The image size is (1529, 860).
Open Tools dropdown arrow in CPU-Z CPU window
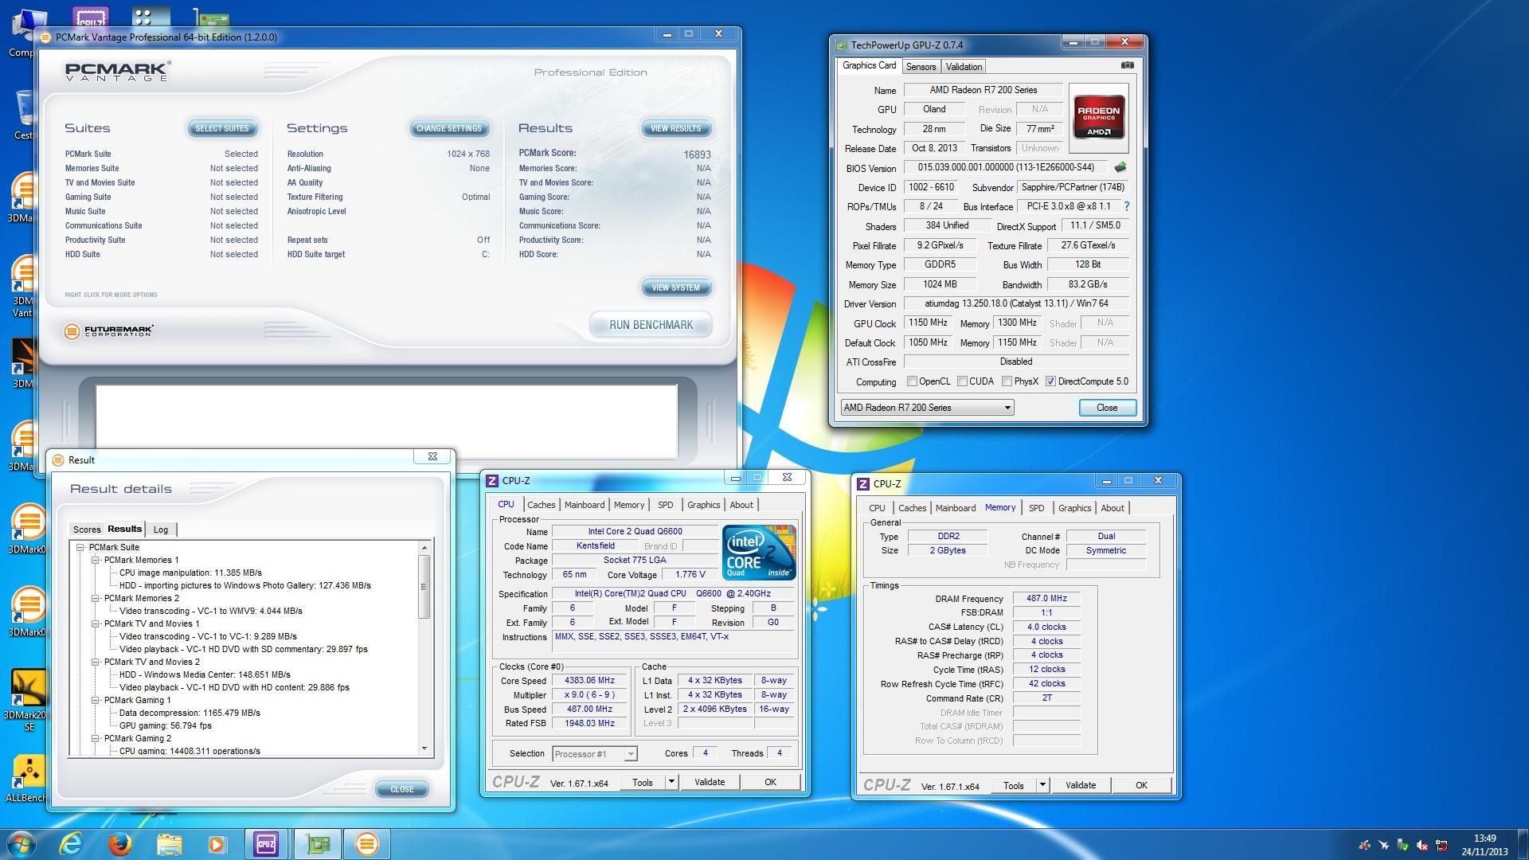671,782
